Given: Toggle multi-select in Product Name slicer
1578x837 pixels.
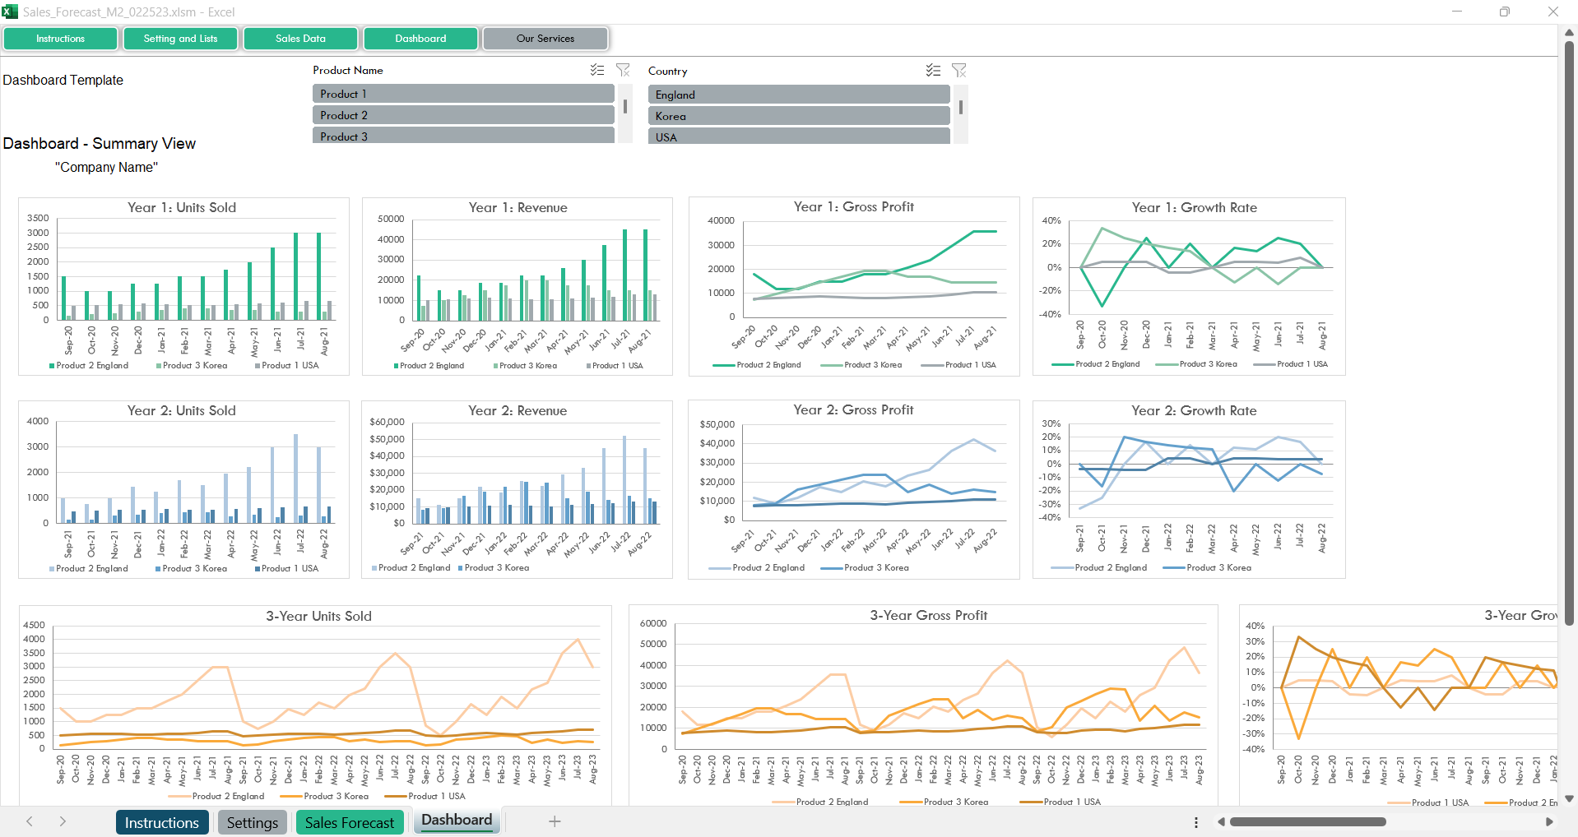Looking at the screenshot, I should coord(597,71).
